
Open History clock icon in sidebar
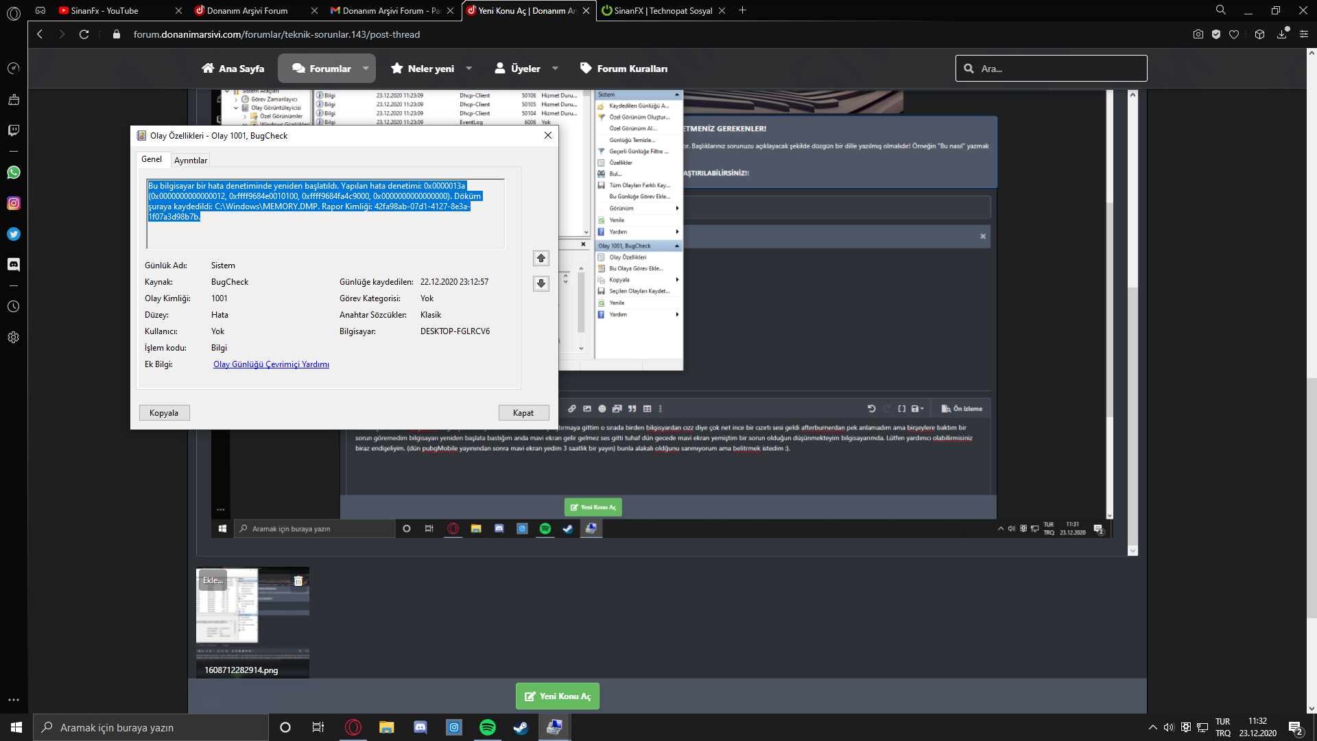click(x=13, y=307)
